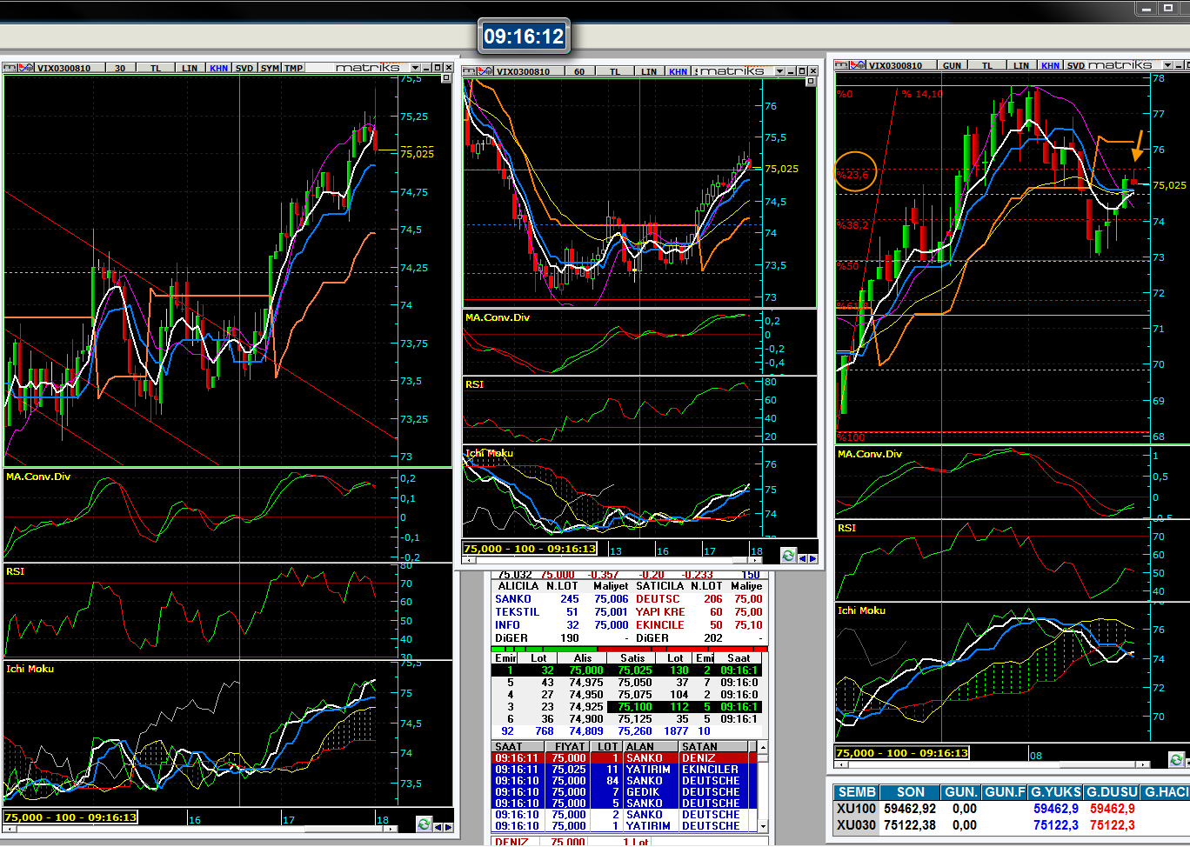The height and width of the screenshot is (847, 1190).
Task: Click the chart-type icon in the right chart window
Action: click(x=857, y=65)
